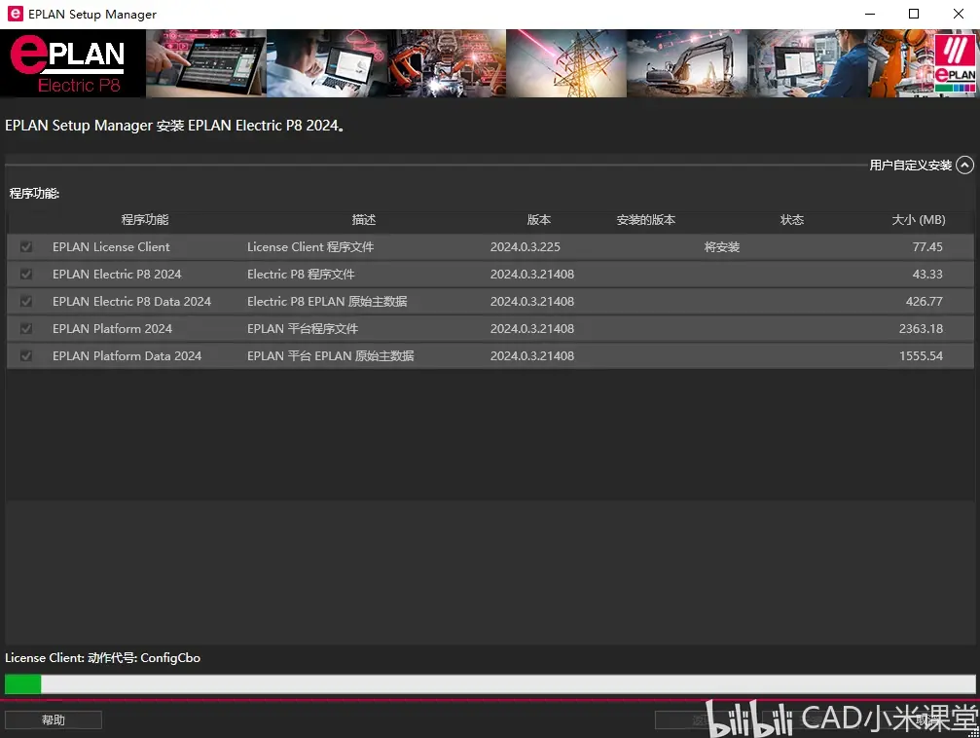Select the EPLAN Electric P8 Data 2024 row
The width and height of the screenshot is (980, 738).
tap(490, 302)
